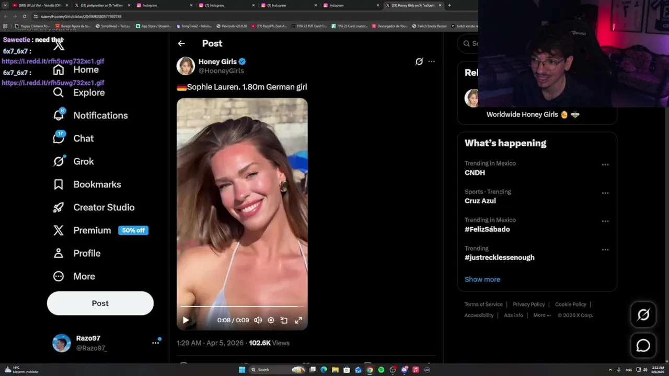Click the 50% off Premium badge
The width and height of the screenshot is (669, 376).
tap(133, 230)
